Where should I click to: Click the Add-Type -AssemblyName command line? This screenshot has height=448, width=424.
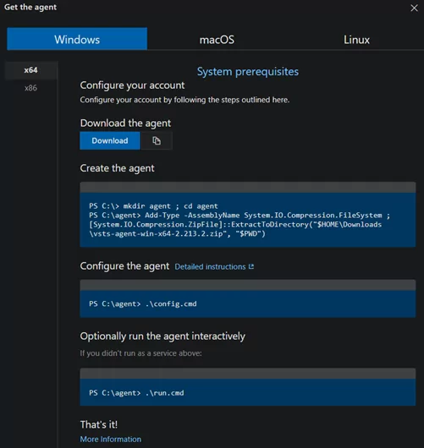[240, 216]
